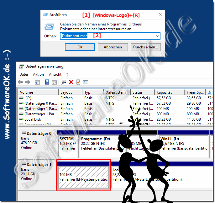Click the 28,22 GB capacity cell
The image size is (215, 203).
164,119
